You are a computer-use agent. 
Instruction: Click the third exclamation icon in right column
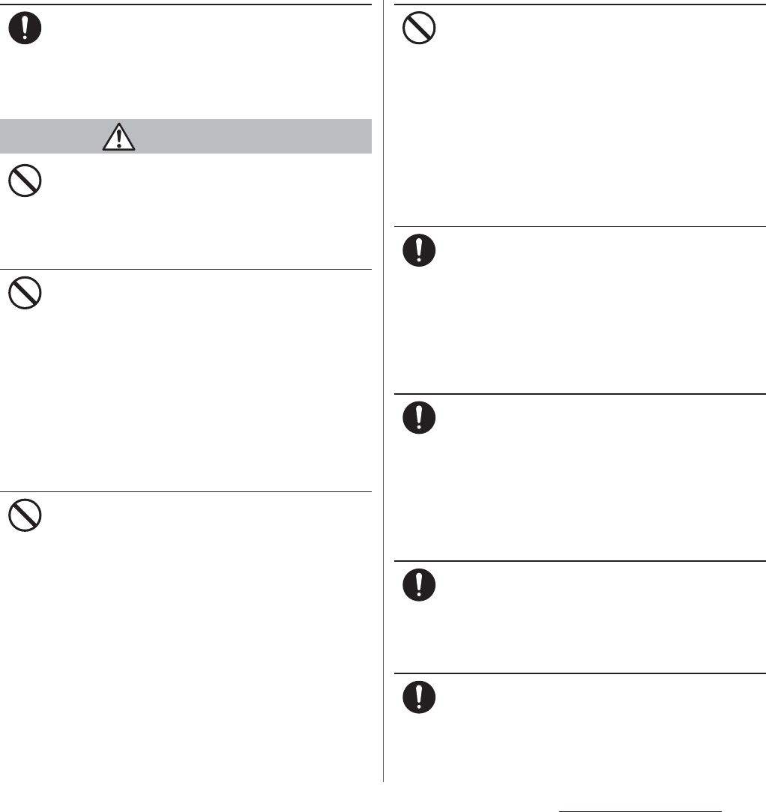[x=419, y=585]
